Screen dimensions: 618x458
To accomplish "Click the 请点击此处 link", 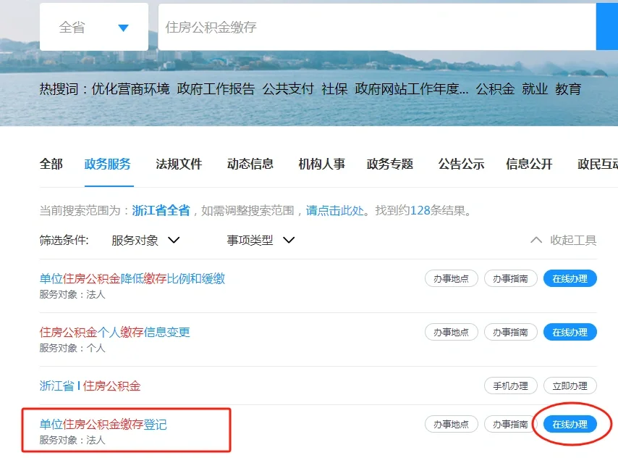I will 334,211.
